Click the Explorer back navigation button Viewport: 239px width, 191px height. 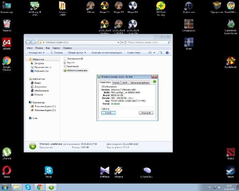[x=28, y=42]
